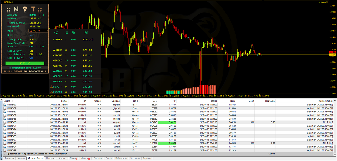Image resolution: width=337 pixels, height=161 pixels.
Task: Click the order icon of order 108845478
Action: 4,133
